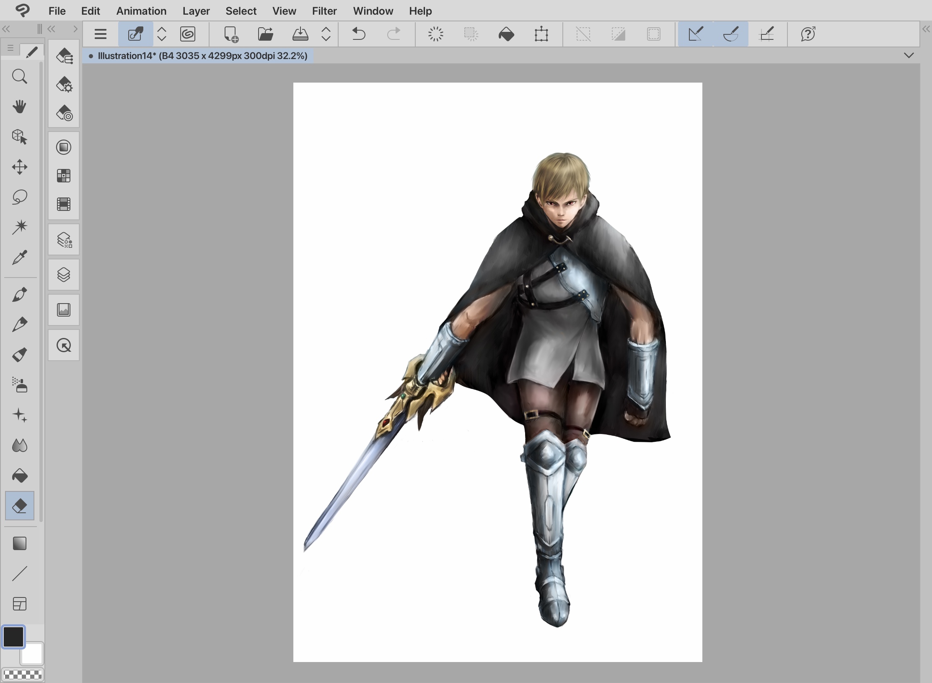Open the Search quick access panel icon

(x=64, y=345)
